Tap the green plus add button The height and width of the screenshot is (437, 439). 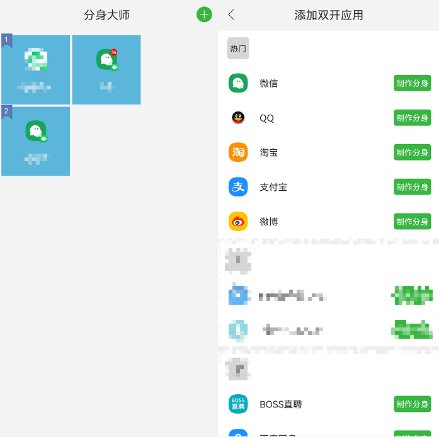coord(204,14)
